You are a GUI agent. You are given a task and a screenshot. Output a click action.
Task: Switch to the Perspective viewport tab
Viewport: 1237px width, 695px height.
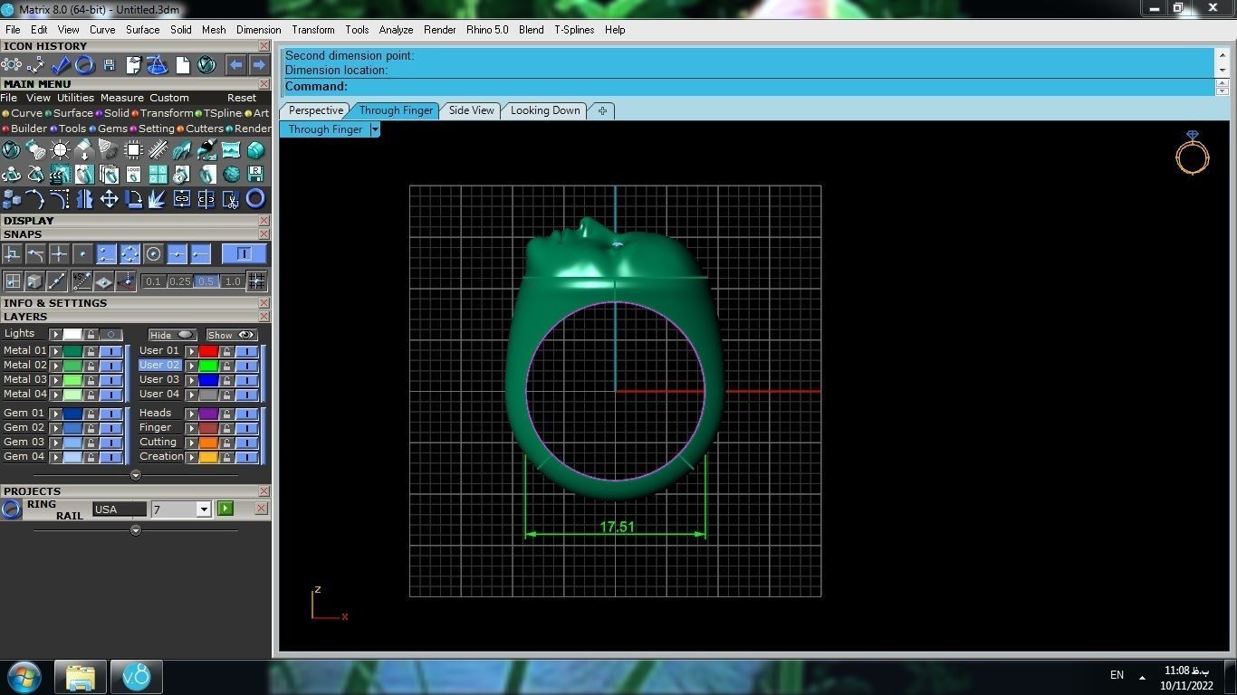pos(315,110)
